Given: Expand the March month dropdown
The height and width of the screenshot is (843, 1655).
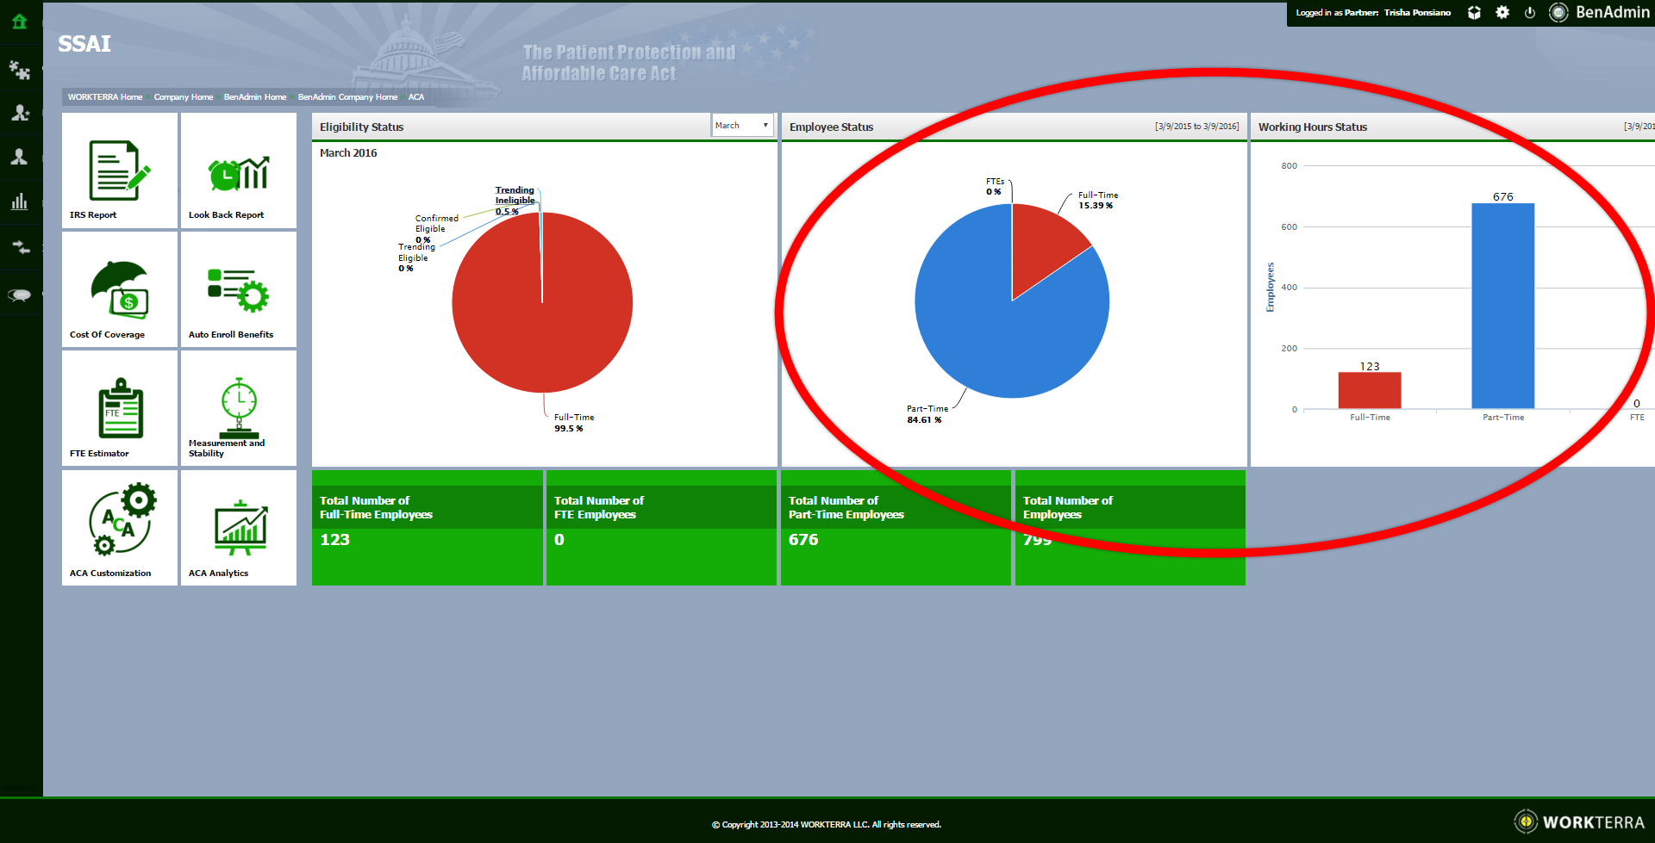Looking at the screenshot, I should click(x=742, y=126).
